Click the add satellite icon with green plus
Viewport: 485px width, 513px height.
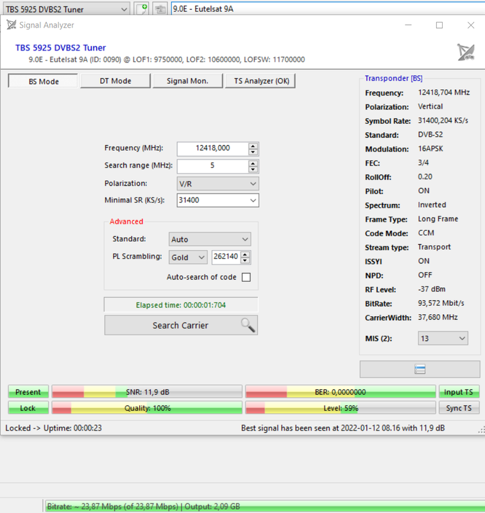tap(142, 9)
